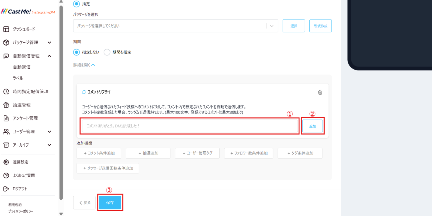432x216 pixels.
Task: Click the ログアウト exit icon
Action: pyautogui.click(x=6, y=189)
